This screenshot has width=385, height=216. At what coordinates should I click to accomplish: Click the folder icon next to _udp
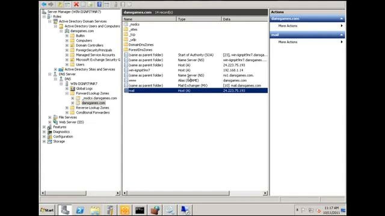126,40
